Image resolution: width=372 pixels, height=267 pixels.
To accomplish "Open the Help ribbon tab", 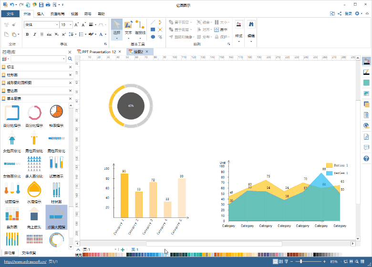I will click(x=101, y=14).
